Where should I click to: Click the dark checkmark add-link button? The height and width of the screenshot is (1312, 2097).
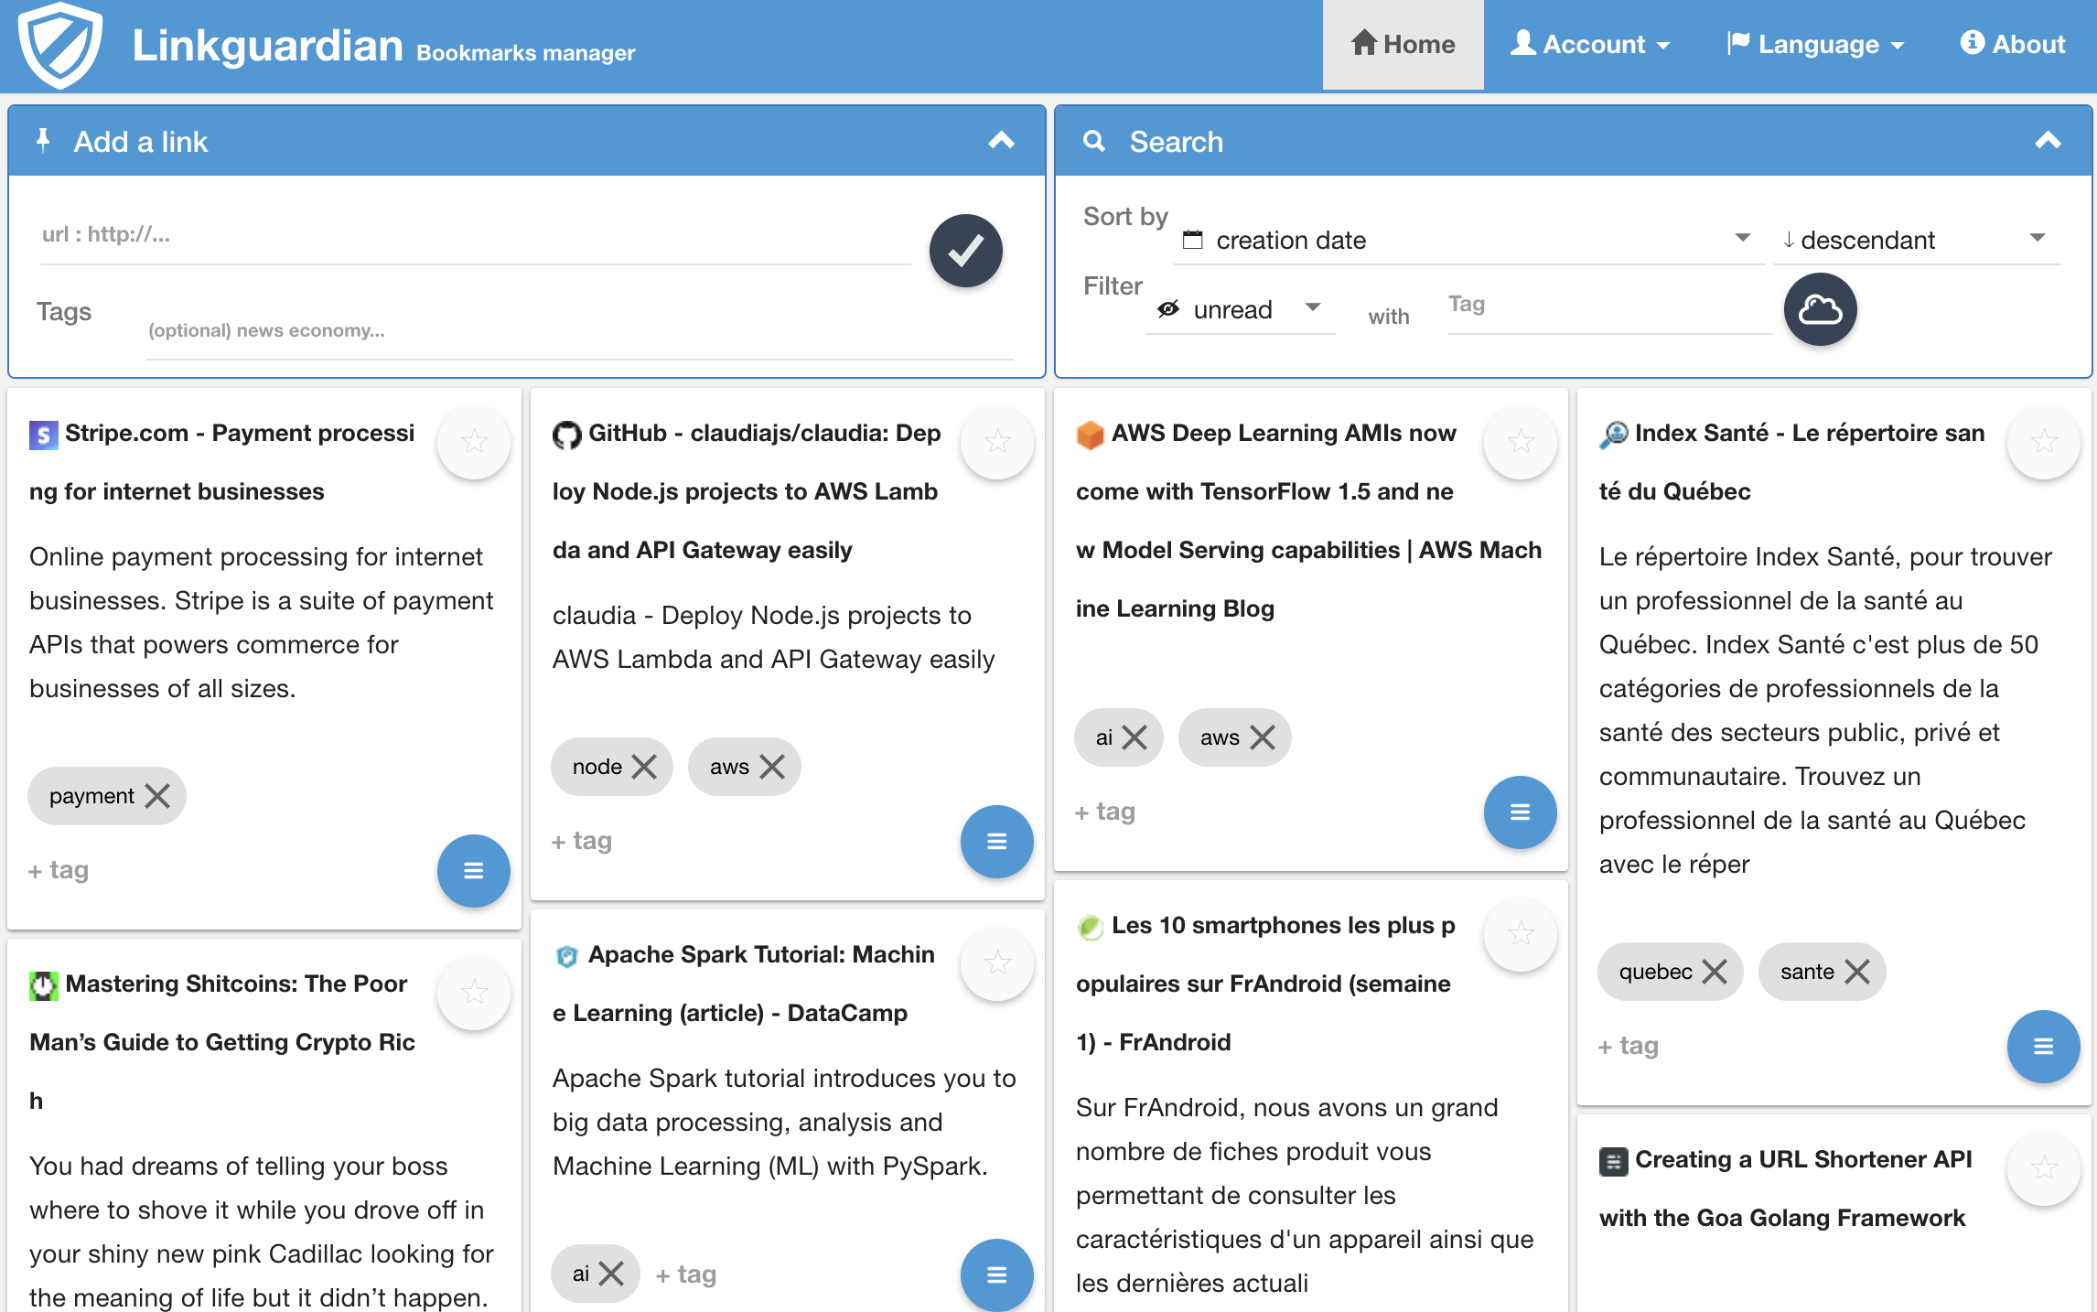(965, 251)
